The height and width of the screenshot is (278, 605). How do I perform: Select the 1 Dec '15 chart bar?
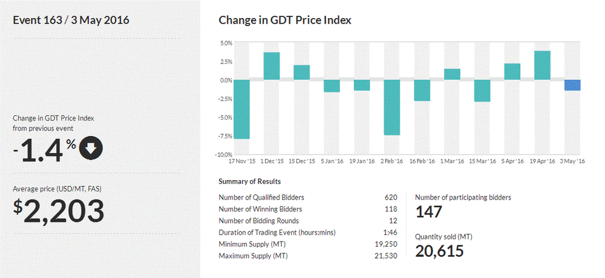[x=271, y=66]
